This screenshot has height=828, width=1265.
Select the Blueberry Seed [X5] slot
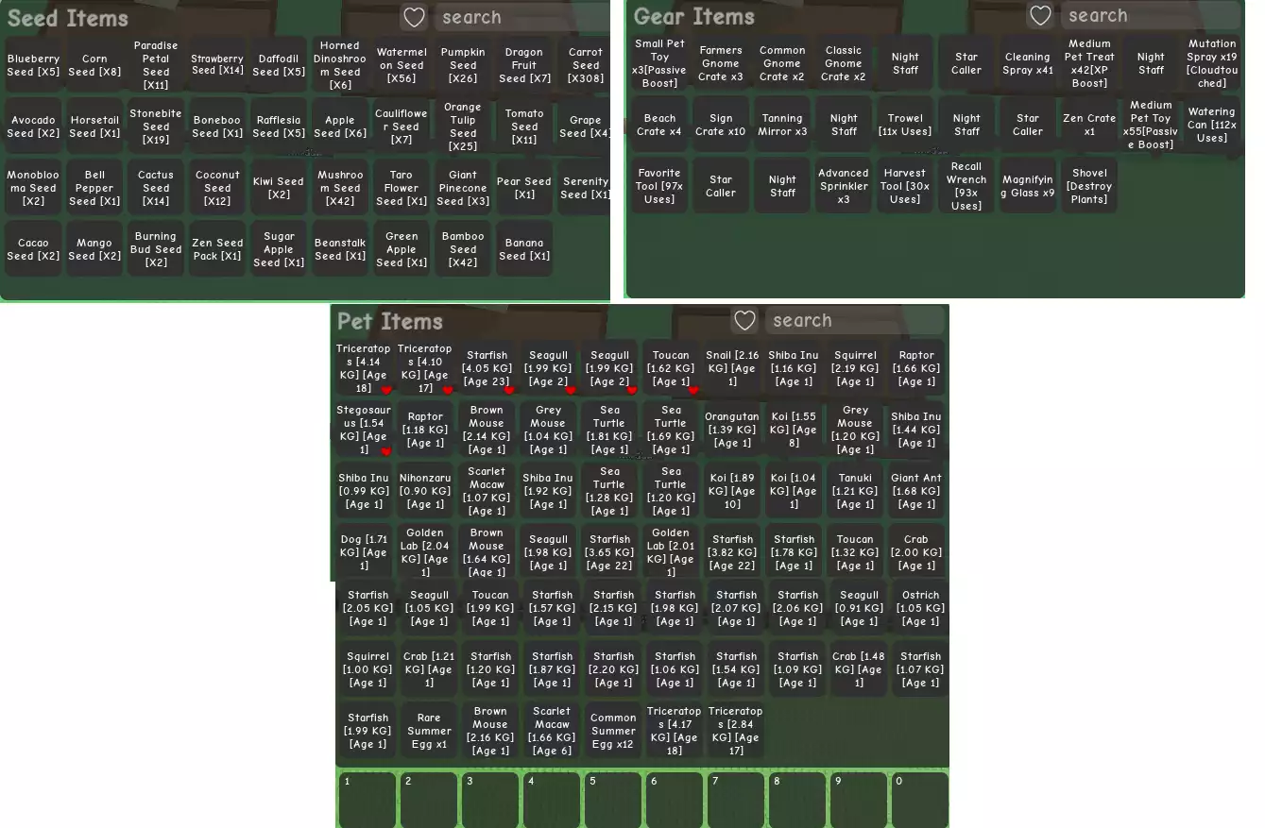coord(33,65)
